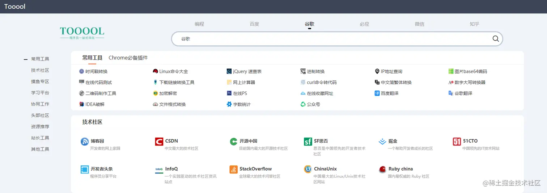Switch search engine to 微信 tab
The height and width of the screenshot is (193, 547).
[419, 24]
